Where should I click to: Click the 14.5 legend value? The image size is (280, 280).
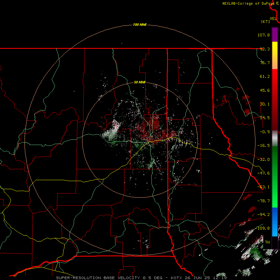[265, 118]
